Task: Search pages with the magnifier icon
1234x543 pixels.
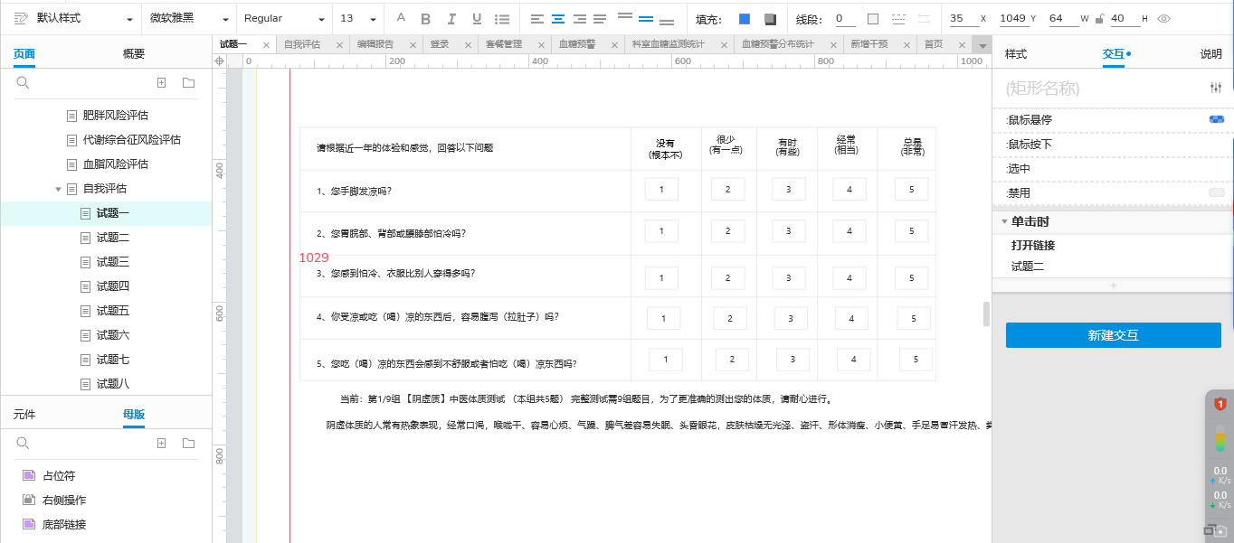Action: pyautogui.click(x=24, y=82)
